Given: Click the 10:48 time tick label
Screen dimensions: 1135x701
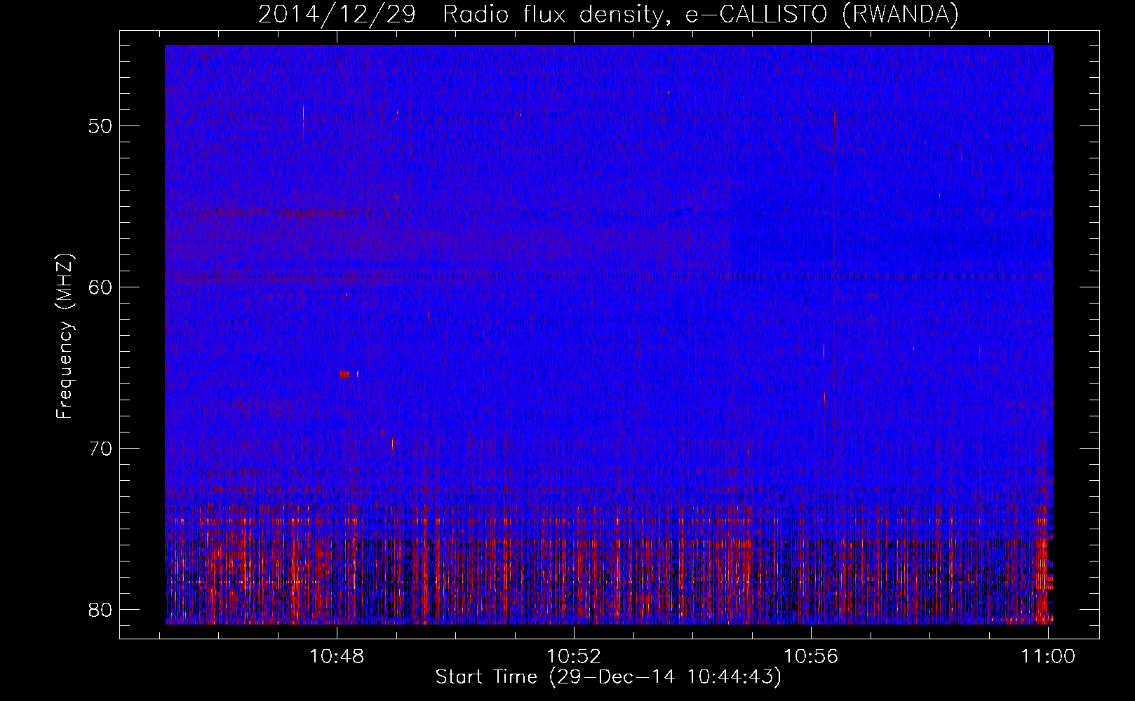Looking at the screenshot, I should coord(337,657).
